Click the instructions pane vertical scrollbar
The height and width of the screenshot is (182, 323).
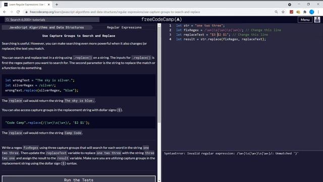click(159, 75)
